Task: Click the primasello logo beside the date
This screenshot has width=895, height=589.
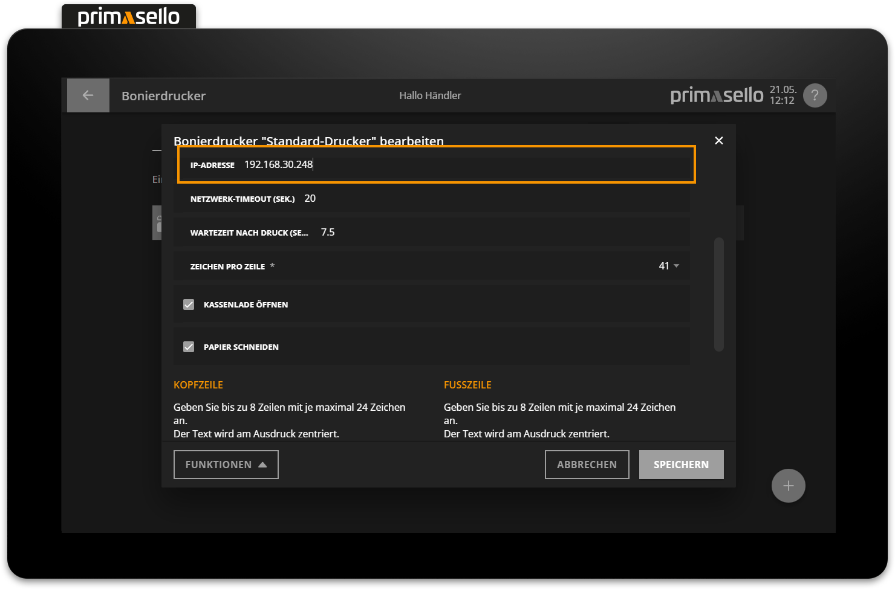Action: point(717,95)
